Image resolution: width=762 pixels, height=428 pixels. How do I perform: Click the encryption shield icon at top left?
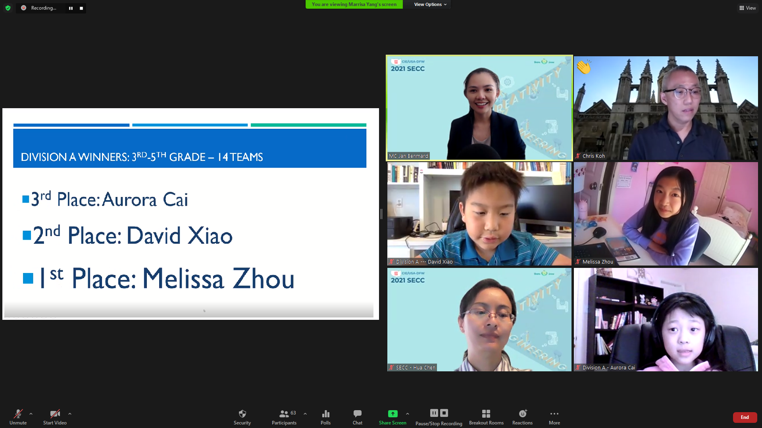coord(8,8)
